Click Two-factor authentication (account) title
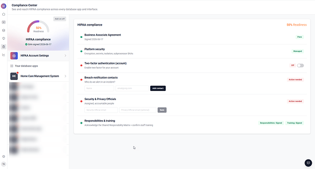 point(105,63)
